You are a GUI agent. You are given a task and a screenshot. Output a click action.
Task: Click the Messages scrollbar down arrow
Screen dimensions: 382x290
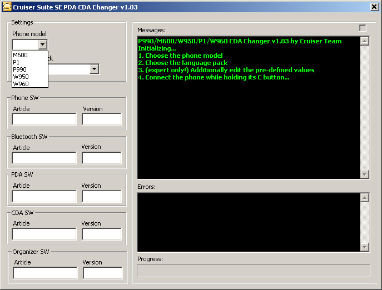pos(364,174)
